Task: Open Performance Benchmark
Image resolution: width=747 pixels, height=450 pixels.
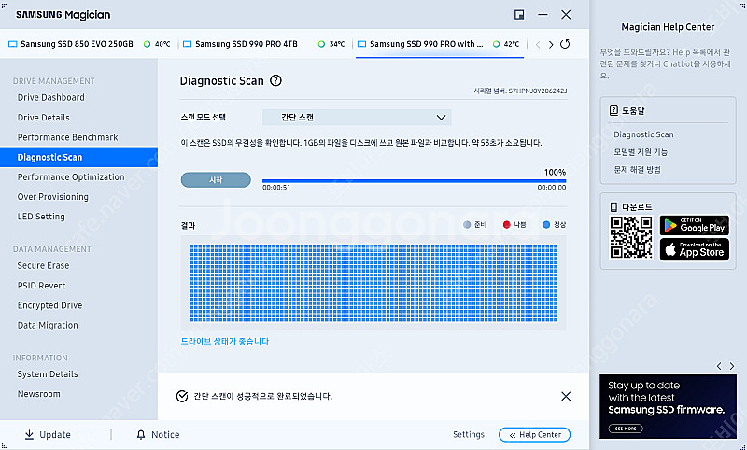Action: [x=67, y=137]
